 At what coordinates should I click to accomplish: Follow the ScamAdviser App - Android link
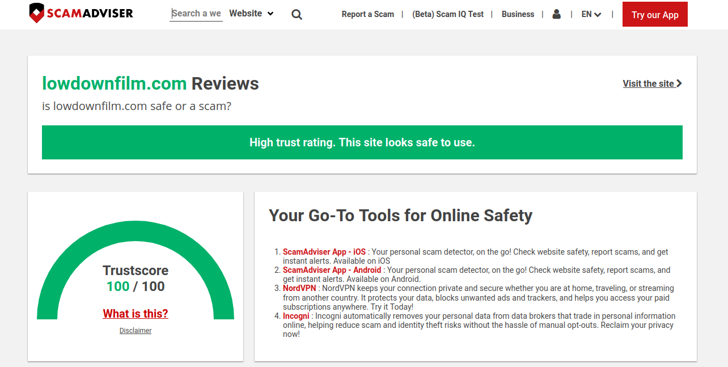coord(332,270)
